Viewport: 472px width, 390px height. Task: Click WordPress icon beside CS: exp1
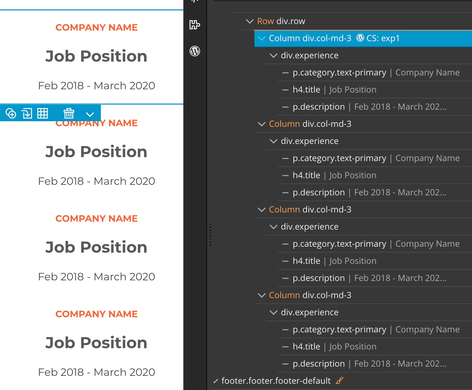pyautogui.click(x=361, y=38)
